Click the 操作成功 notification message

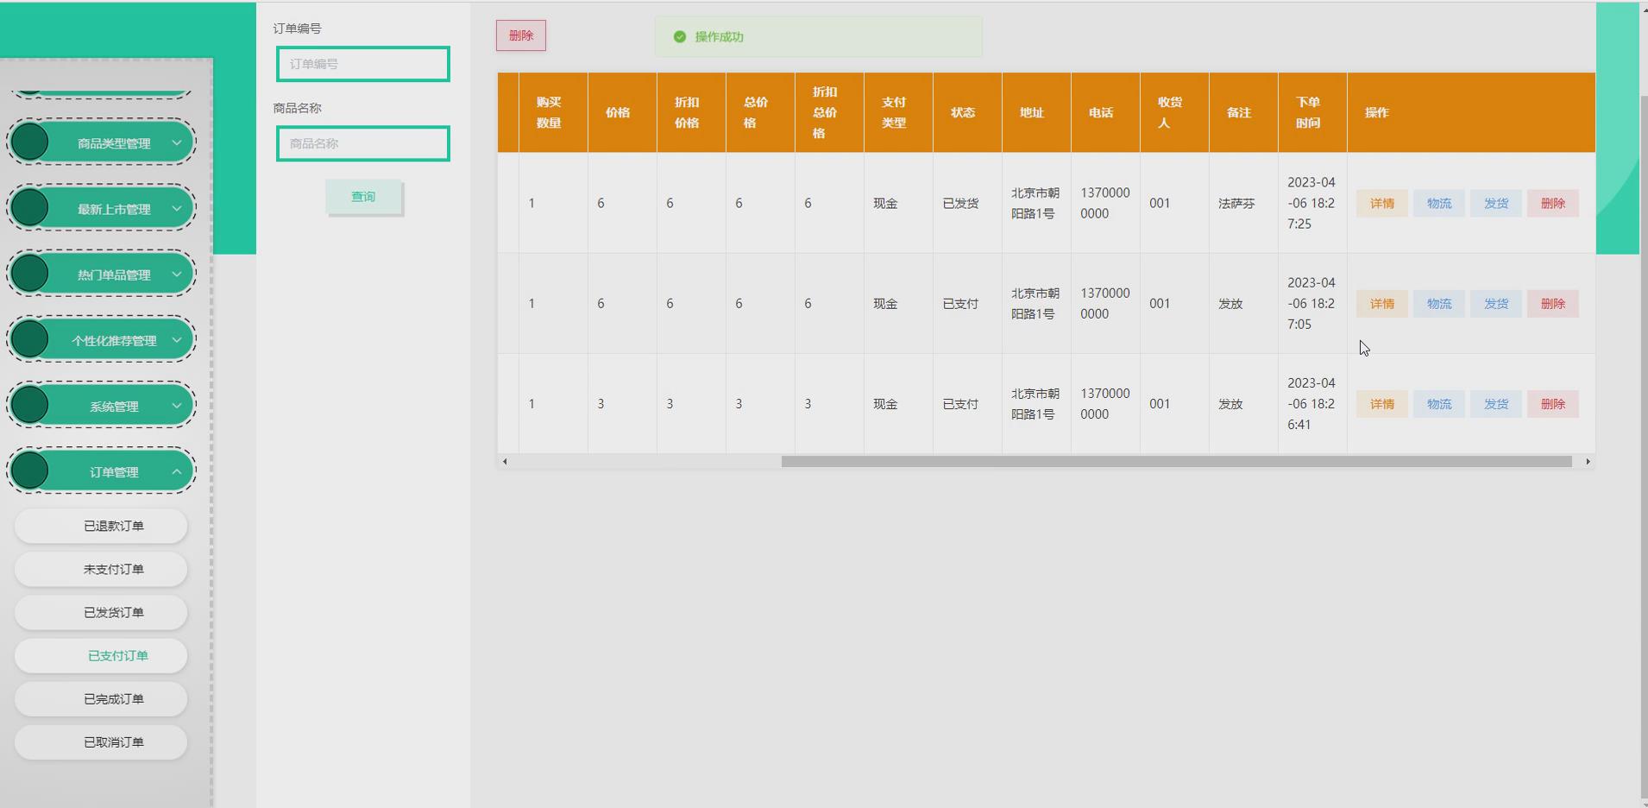(x=818, y=36)
